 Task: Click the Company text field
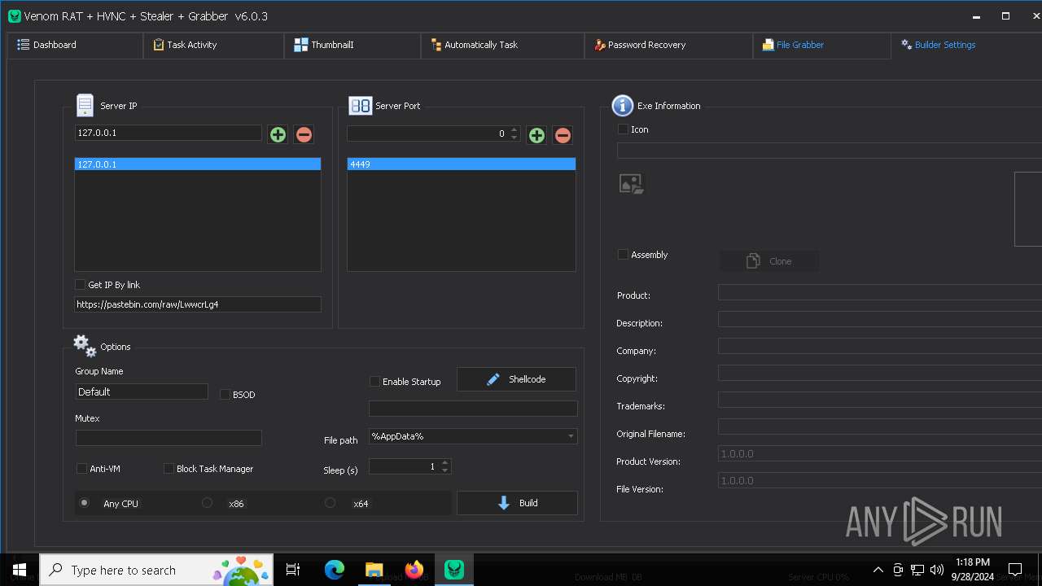(x=880, y=347)
